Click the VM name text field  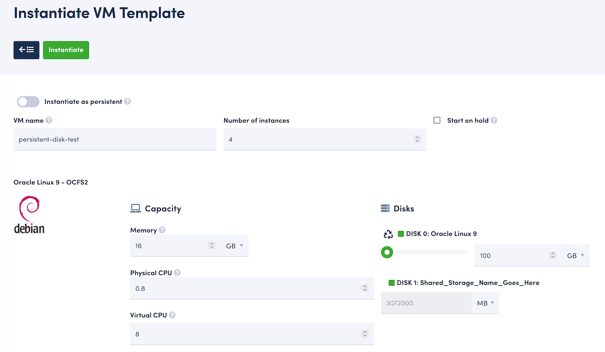115,140
